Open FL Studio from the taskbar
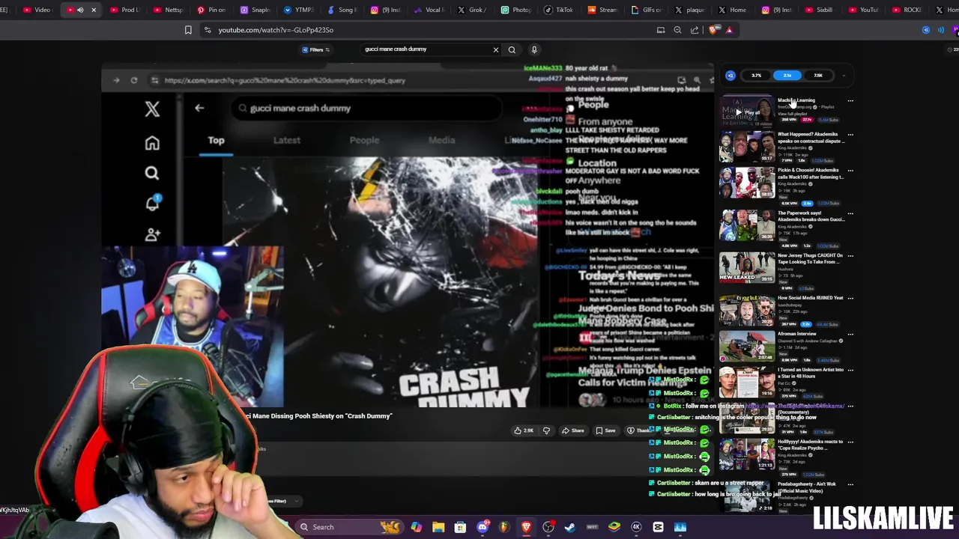The width and height of the screenshot is (959, 539). (504, 527)
